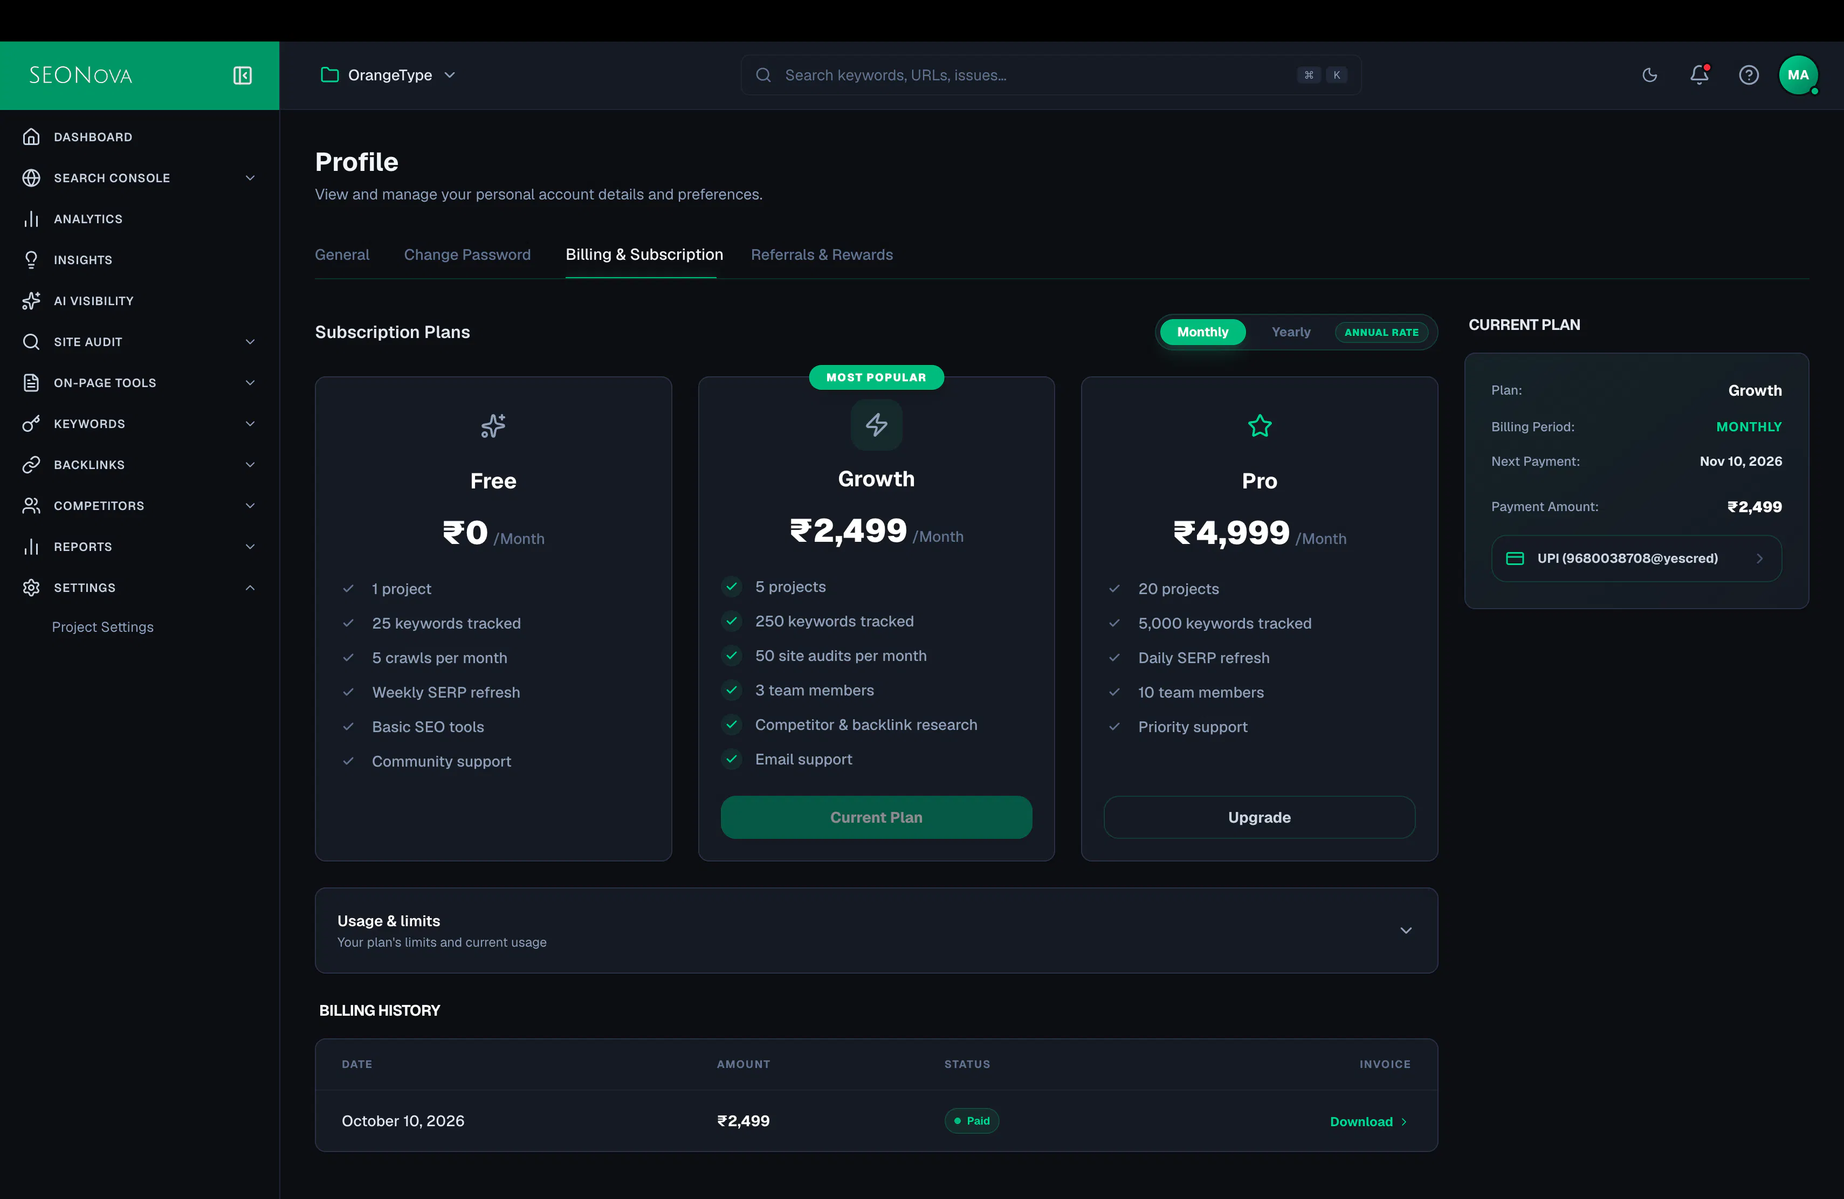Click the Analytics bar chart icon
This screenshot has height=1199, width=1844.
pos(31,219)
